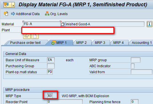Click the Base Unit of Measure field
The width and height of the screenshot is (153, 104).
[51, 60]
